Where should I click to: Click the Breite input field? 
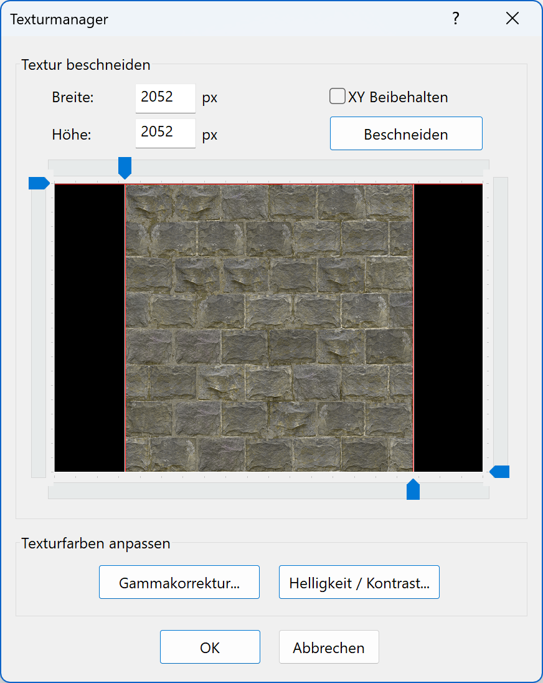[x=165, y=98]
